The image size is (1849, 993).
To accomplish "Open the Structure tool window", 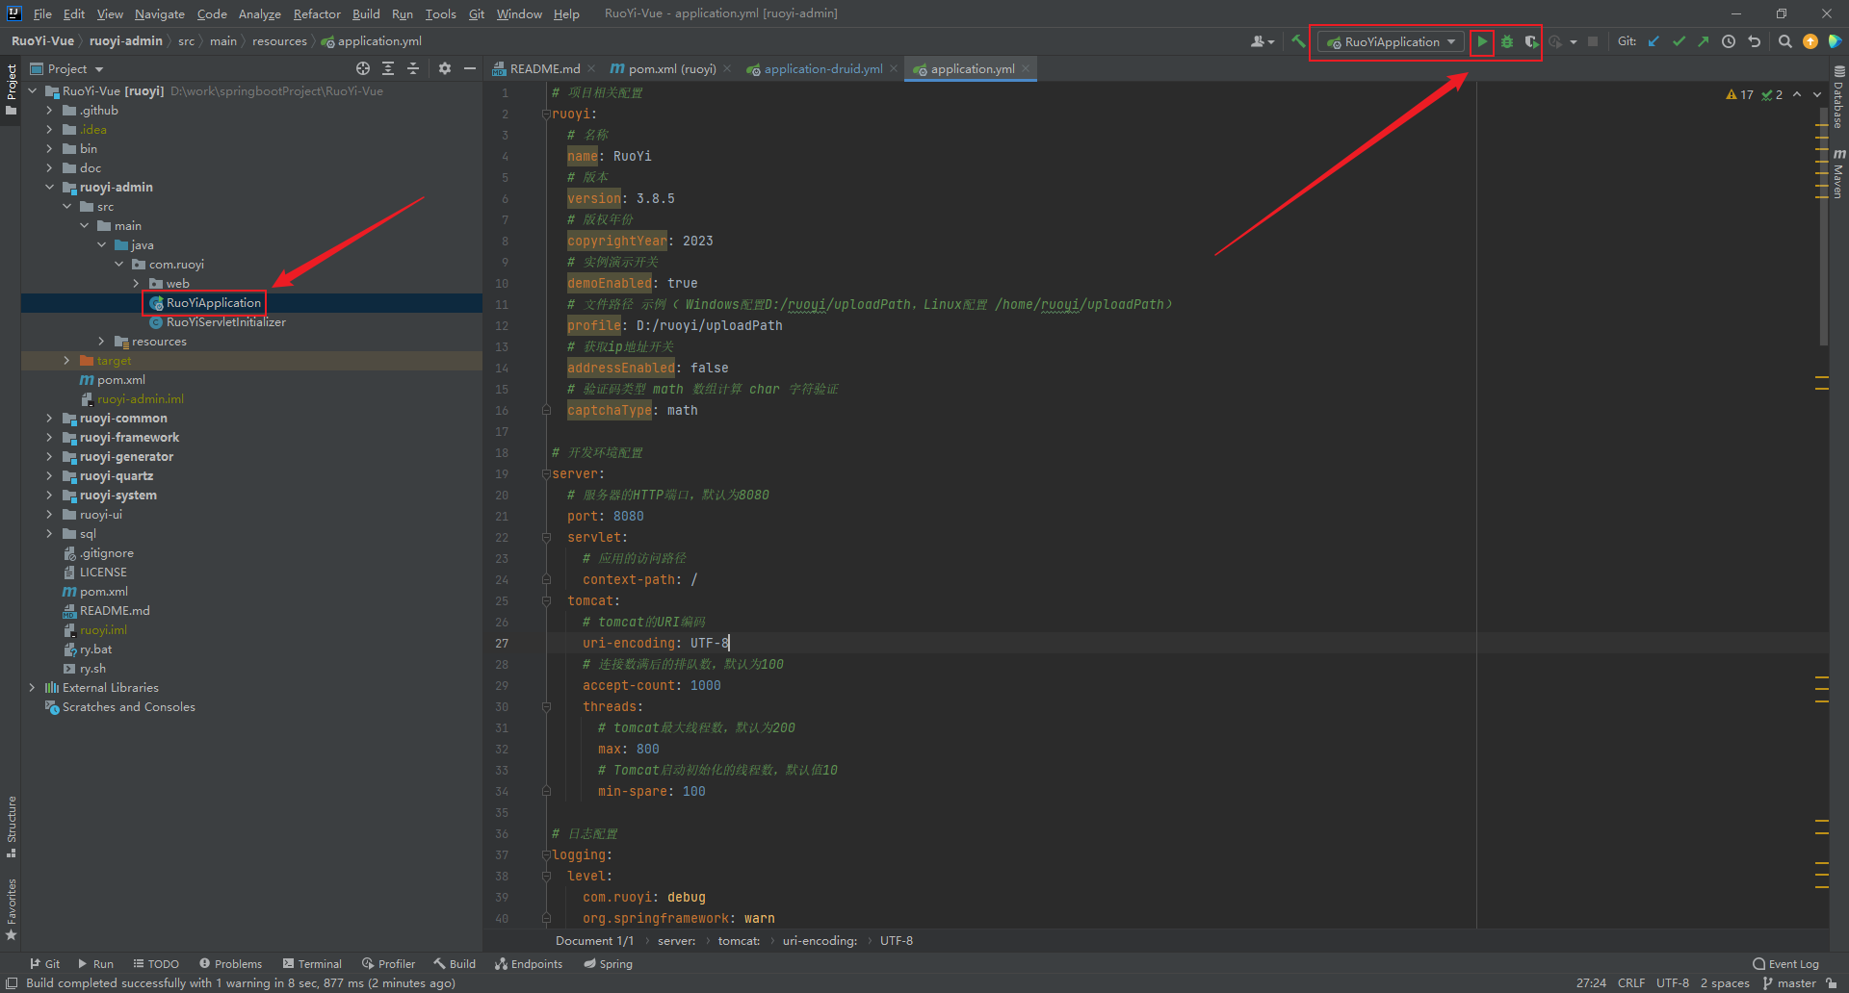I will (12, 826).
